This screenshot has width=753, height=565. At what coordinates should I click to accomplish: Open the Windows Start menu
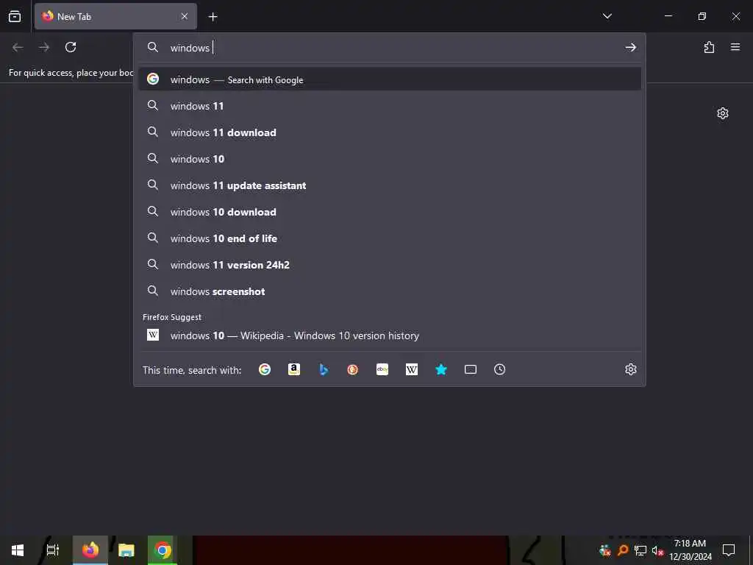pos(18,550)
